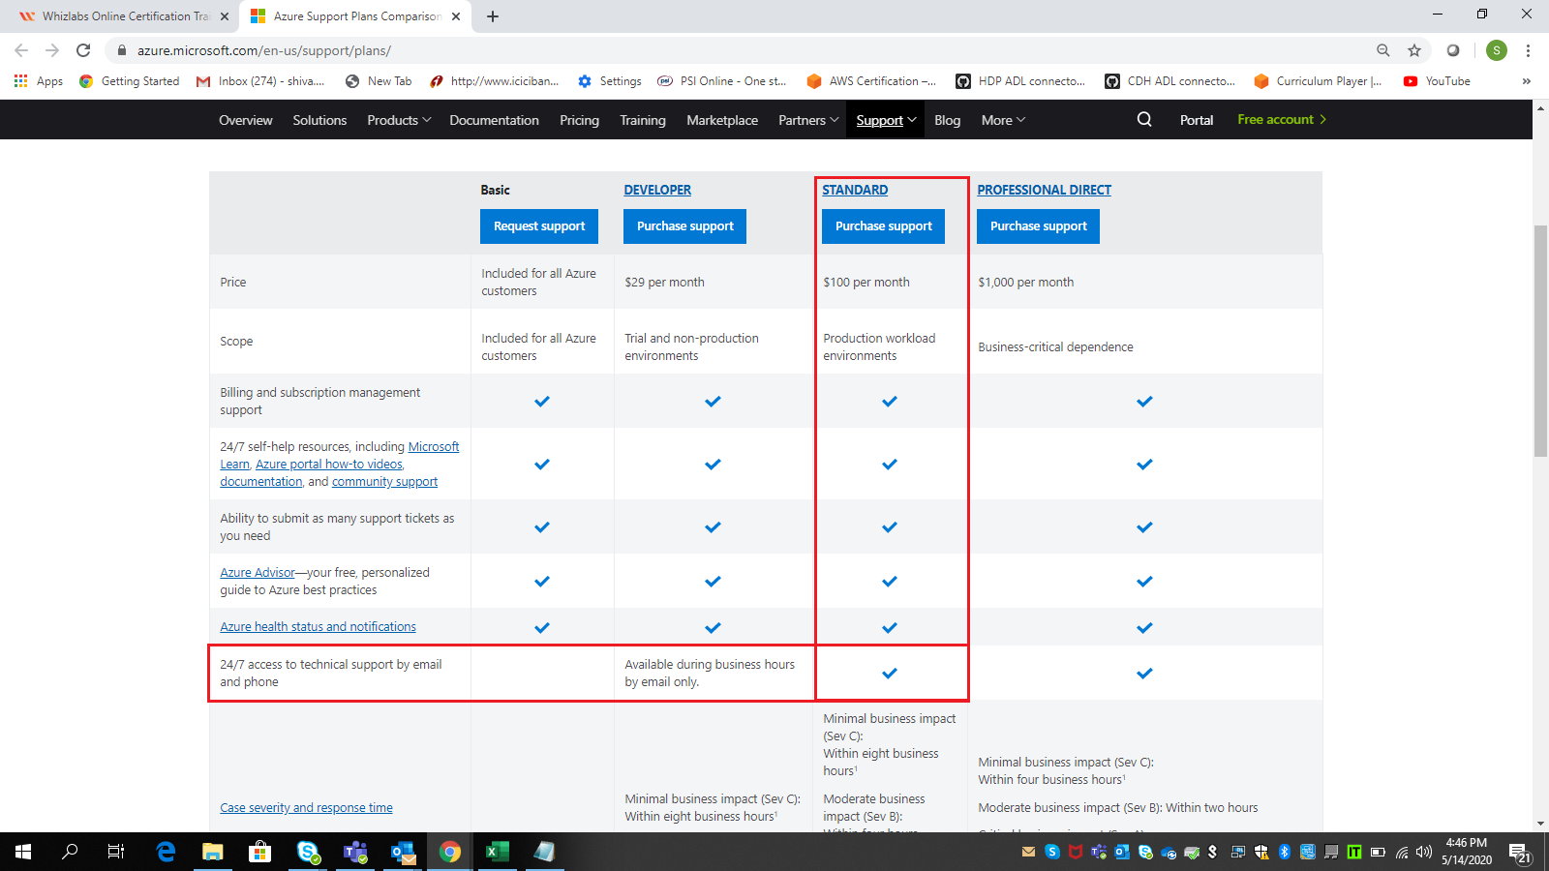Open the Pricing nav item
1549x871 pixels.
pos(579,120)
